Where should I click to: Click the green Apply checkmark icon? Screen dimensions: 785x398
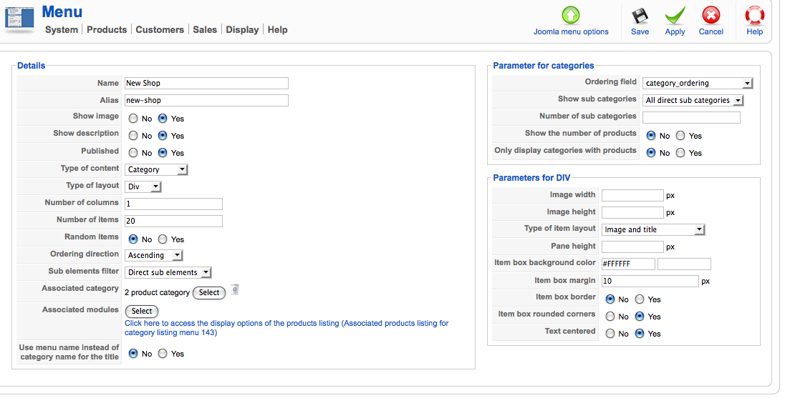(x=675, y=16)
